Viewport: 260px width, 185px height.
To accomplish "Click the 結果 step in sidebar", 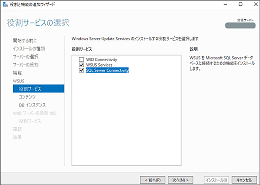I will pyautogui.click(x=17, y=137).
